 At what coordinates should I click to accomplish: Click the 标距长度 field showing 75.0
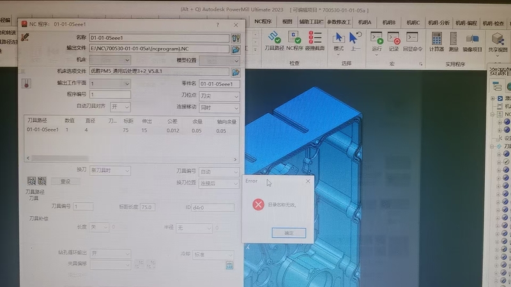[148, 207]
